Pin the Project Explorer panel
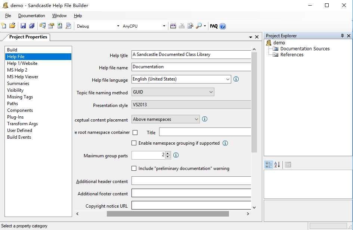Screen dimensions: 353x230 coord(343,35)
